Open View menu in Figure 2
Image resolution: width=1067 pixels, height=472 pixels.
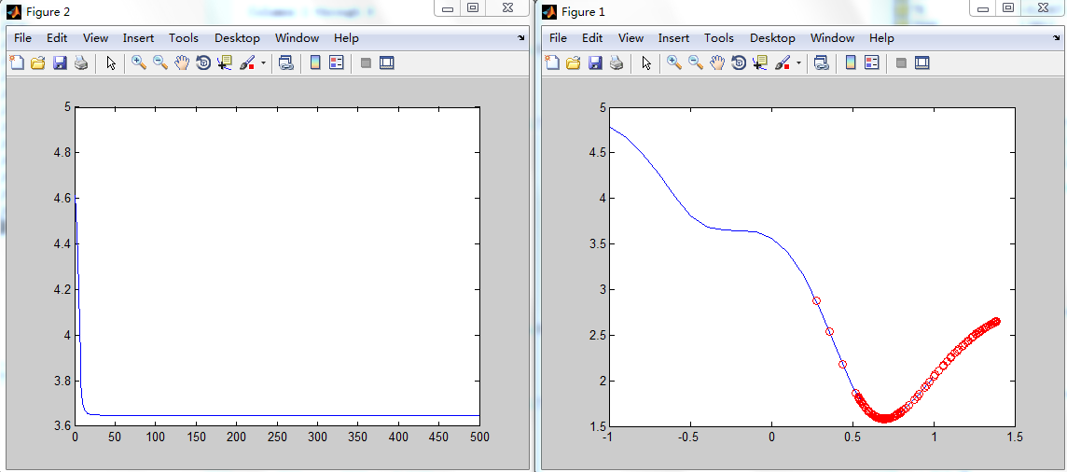(x=96, y=38)
